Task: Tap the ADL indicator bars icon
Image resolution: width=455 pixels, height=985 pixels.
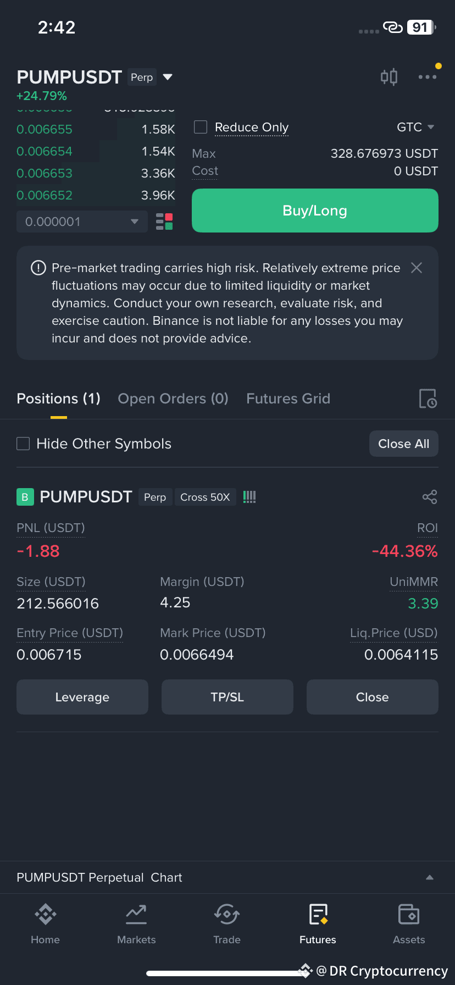Action: (249, 497)
